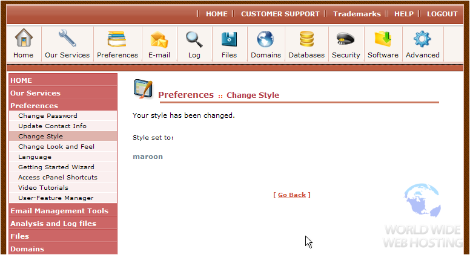470x255 pixels.
Task: Open User-Feature Manager
Action: pos(63,198)
